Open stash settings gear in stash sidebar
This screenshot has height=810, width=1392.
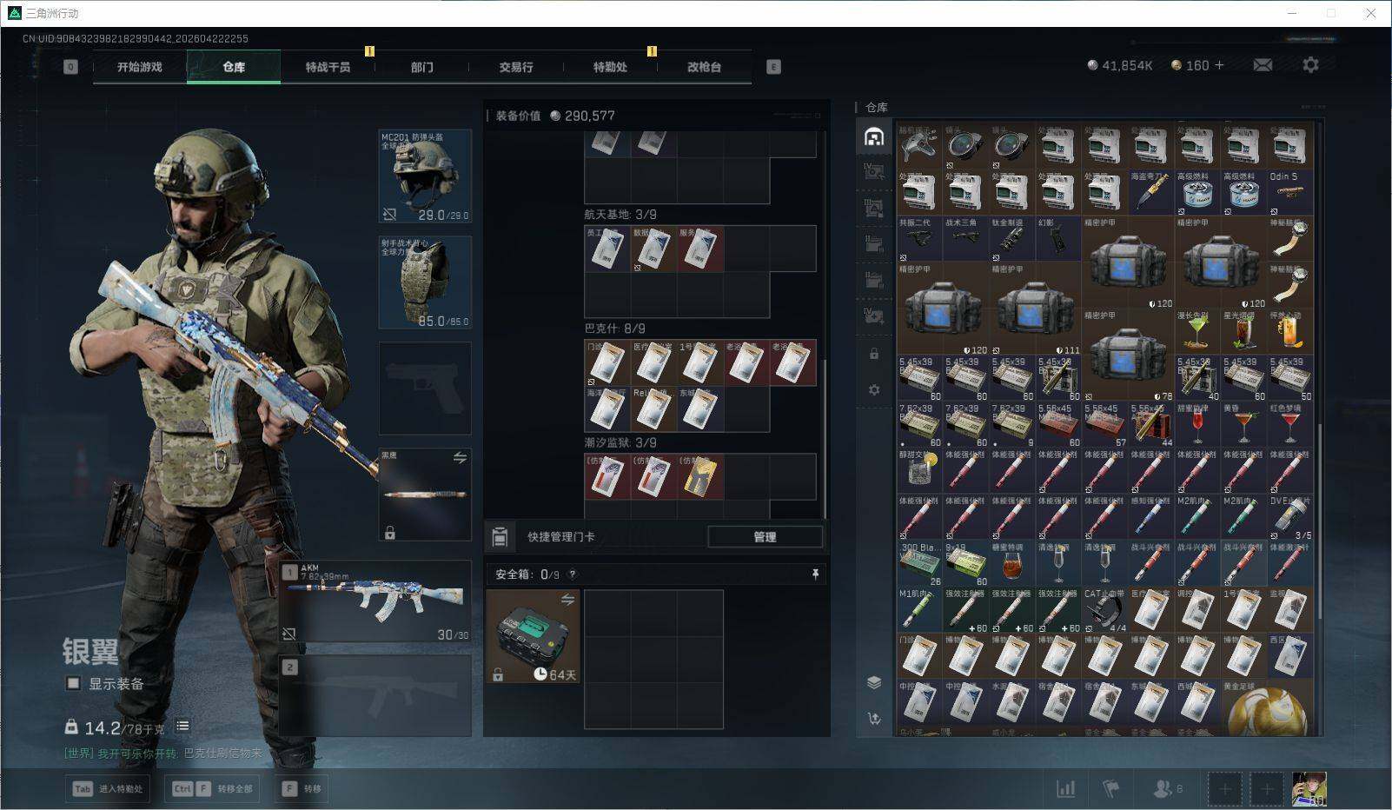(874, 390)
